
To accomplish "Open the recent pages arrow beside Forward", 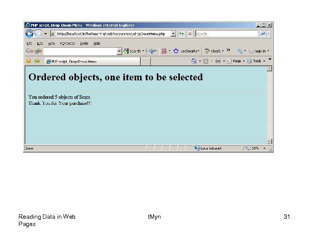I will (45, 34).
